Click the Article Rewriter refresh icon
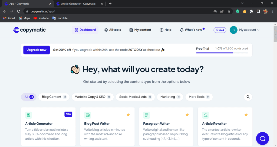Screen dimensions: 277x147 point(206,115)
